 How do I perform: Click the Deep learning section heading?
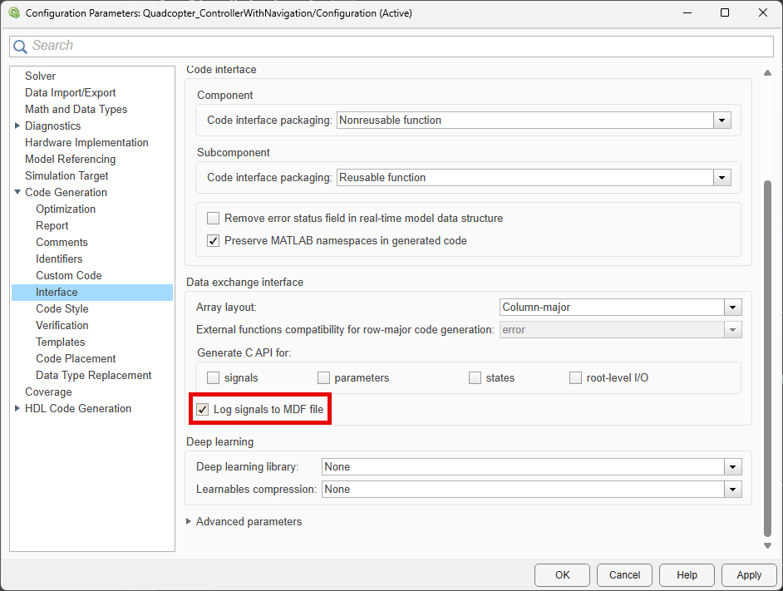click(x=219, y=441)
